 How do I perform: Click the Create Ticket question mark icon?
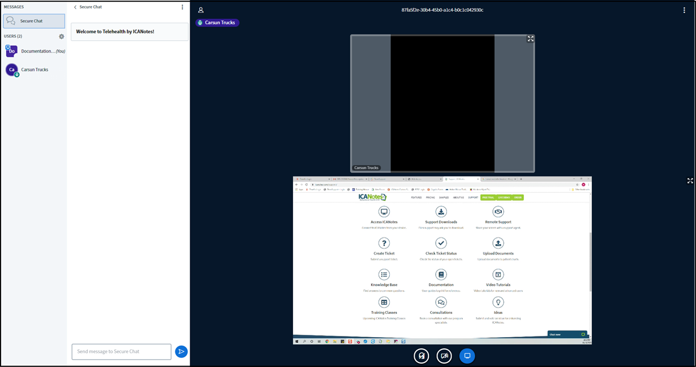[x=384, y=243]
